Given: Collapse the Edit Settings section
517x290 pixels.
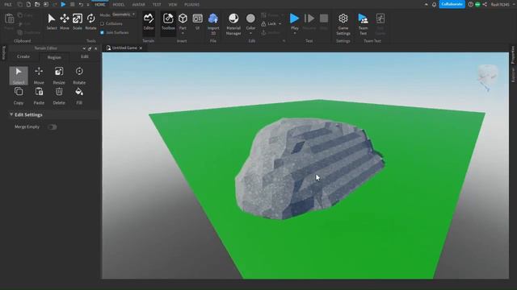Looking at the screenshot, I should pyautogui.click(x=11, y=114).
